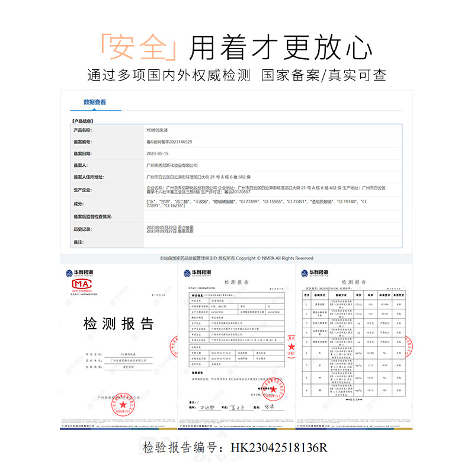The height and width of the screenshot is (474, 474).
Task: Click the red star stamp on the cover page
Action: 123,405
